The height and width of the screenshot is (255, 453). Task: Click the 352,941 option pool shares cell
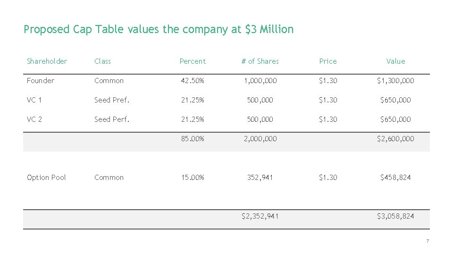[x=260, y=178]
